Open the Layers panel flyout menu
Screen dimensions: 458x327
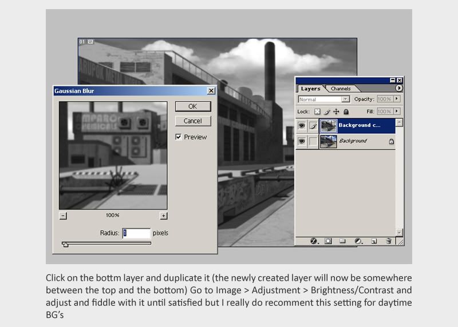(399, 88)
